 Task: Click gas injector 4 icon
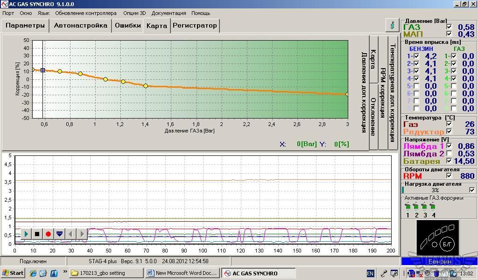[433, 207]
